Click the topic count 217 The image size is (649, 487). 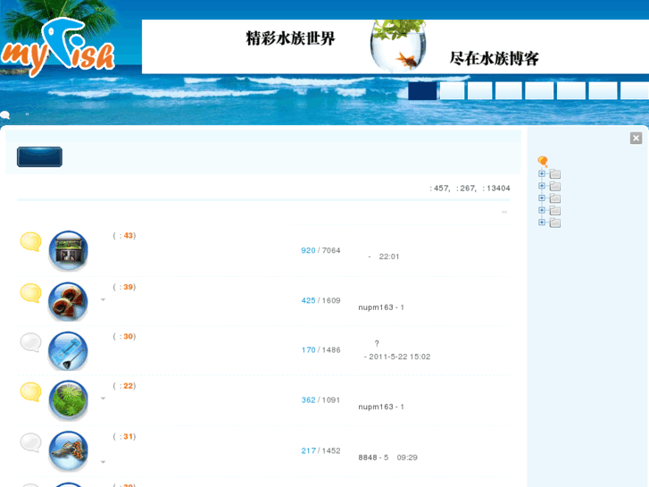pyautogui.click(x=308, y=450)
